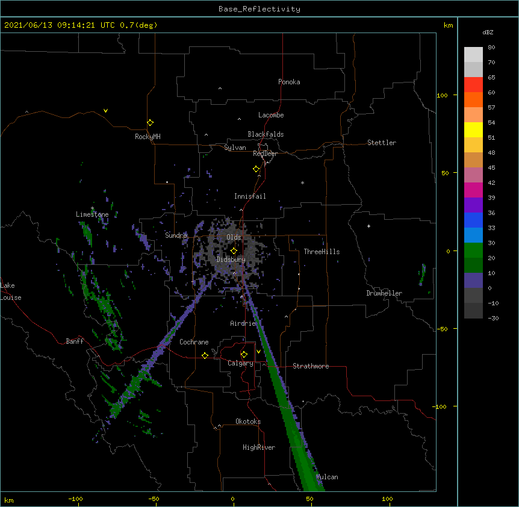
Task: Click the legend value 45
Action: pyautogui.click(x=491, y=168)
